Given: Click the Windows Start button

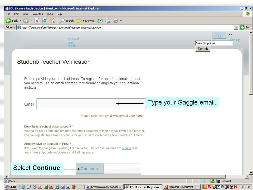Looking at the screenshot, I should (x=11, y=187).
